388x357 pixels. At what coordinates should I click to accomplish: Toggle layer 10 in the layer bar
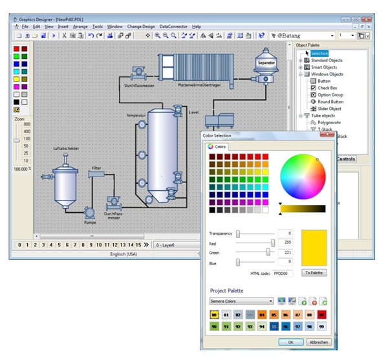pos(100,245)
